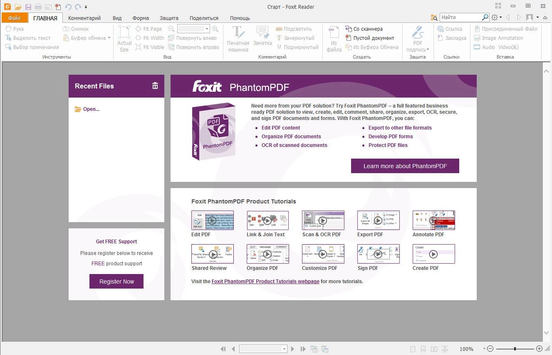
Task: Switch to the Поделиться tab
Action: point(204,18)
